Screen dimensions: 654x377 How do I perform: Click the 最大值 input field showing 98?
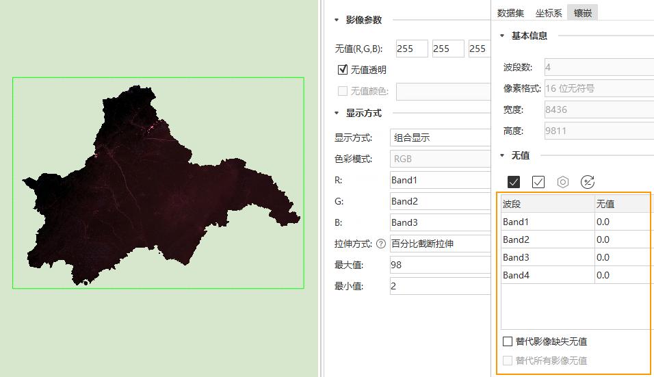pos(440,265)
